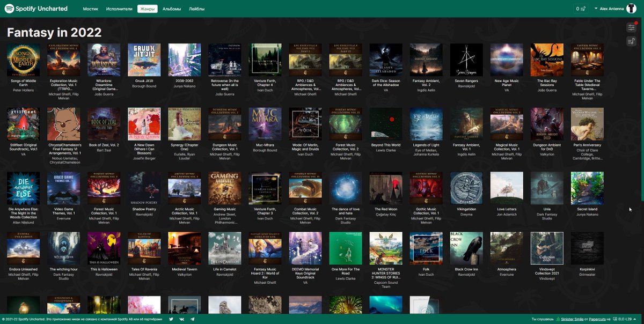Open the New Age Music Planet cover
The width and height of the screenshot is (644, 324).
point(507,60)
